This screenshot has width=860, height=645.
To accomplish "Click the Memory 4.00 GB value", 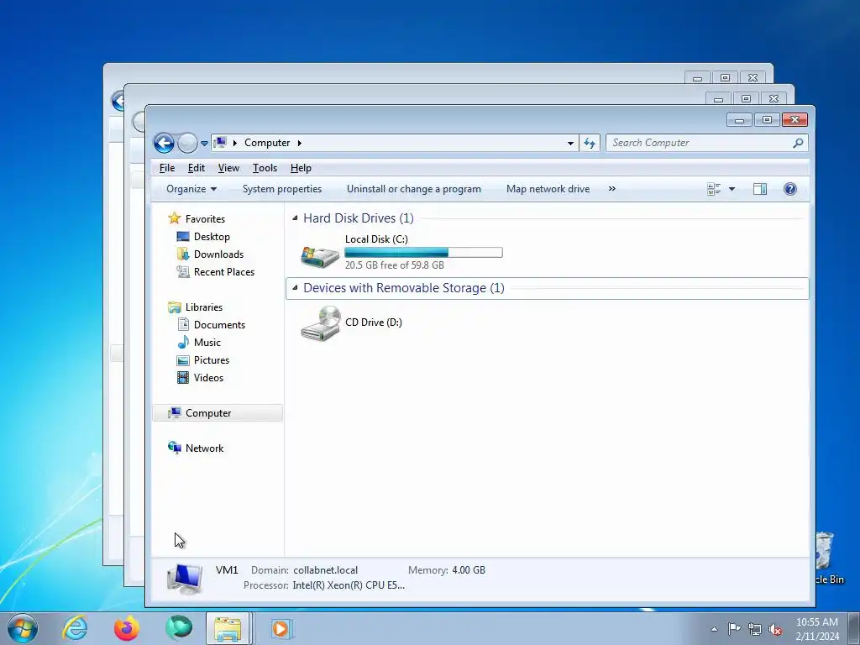I will [469, 570].
